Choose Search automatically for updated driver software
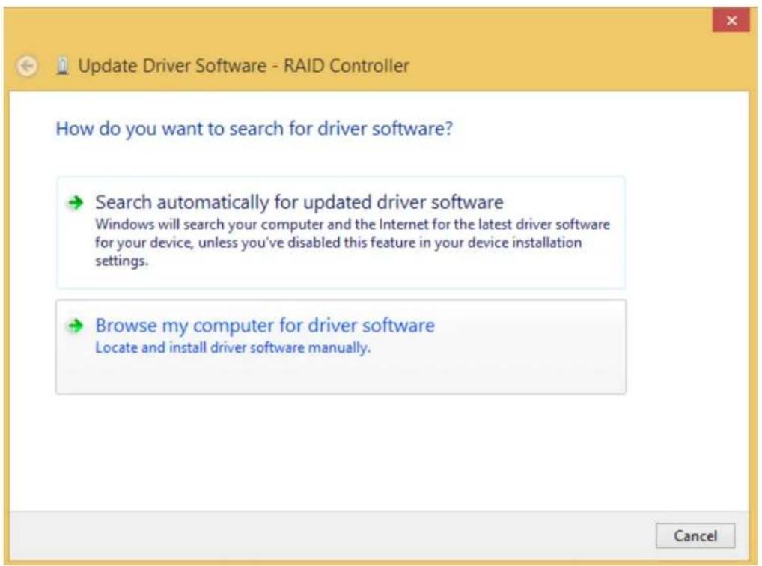The width and height of the screenshot is (762, 566). [341, 233]
